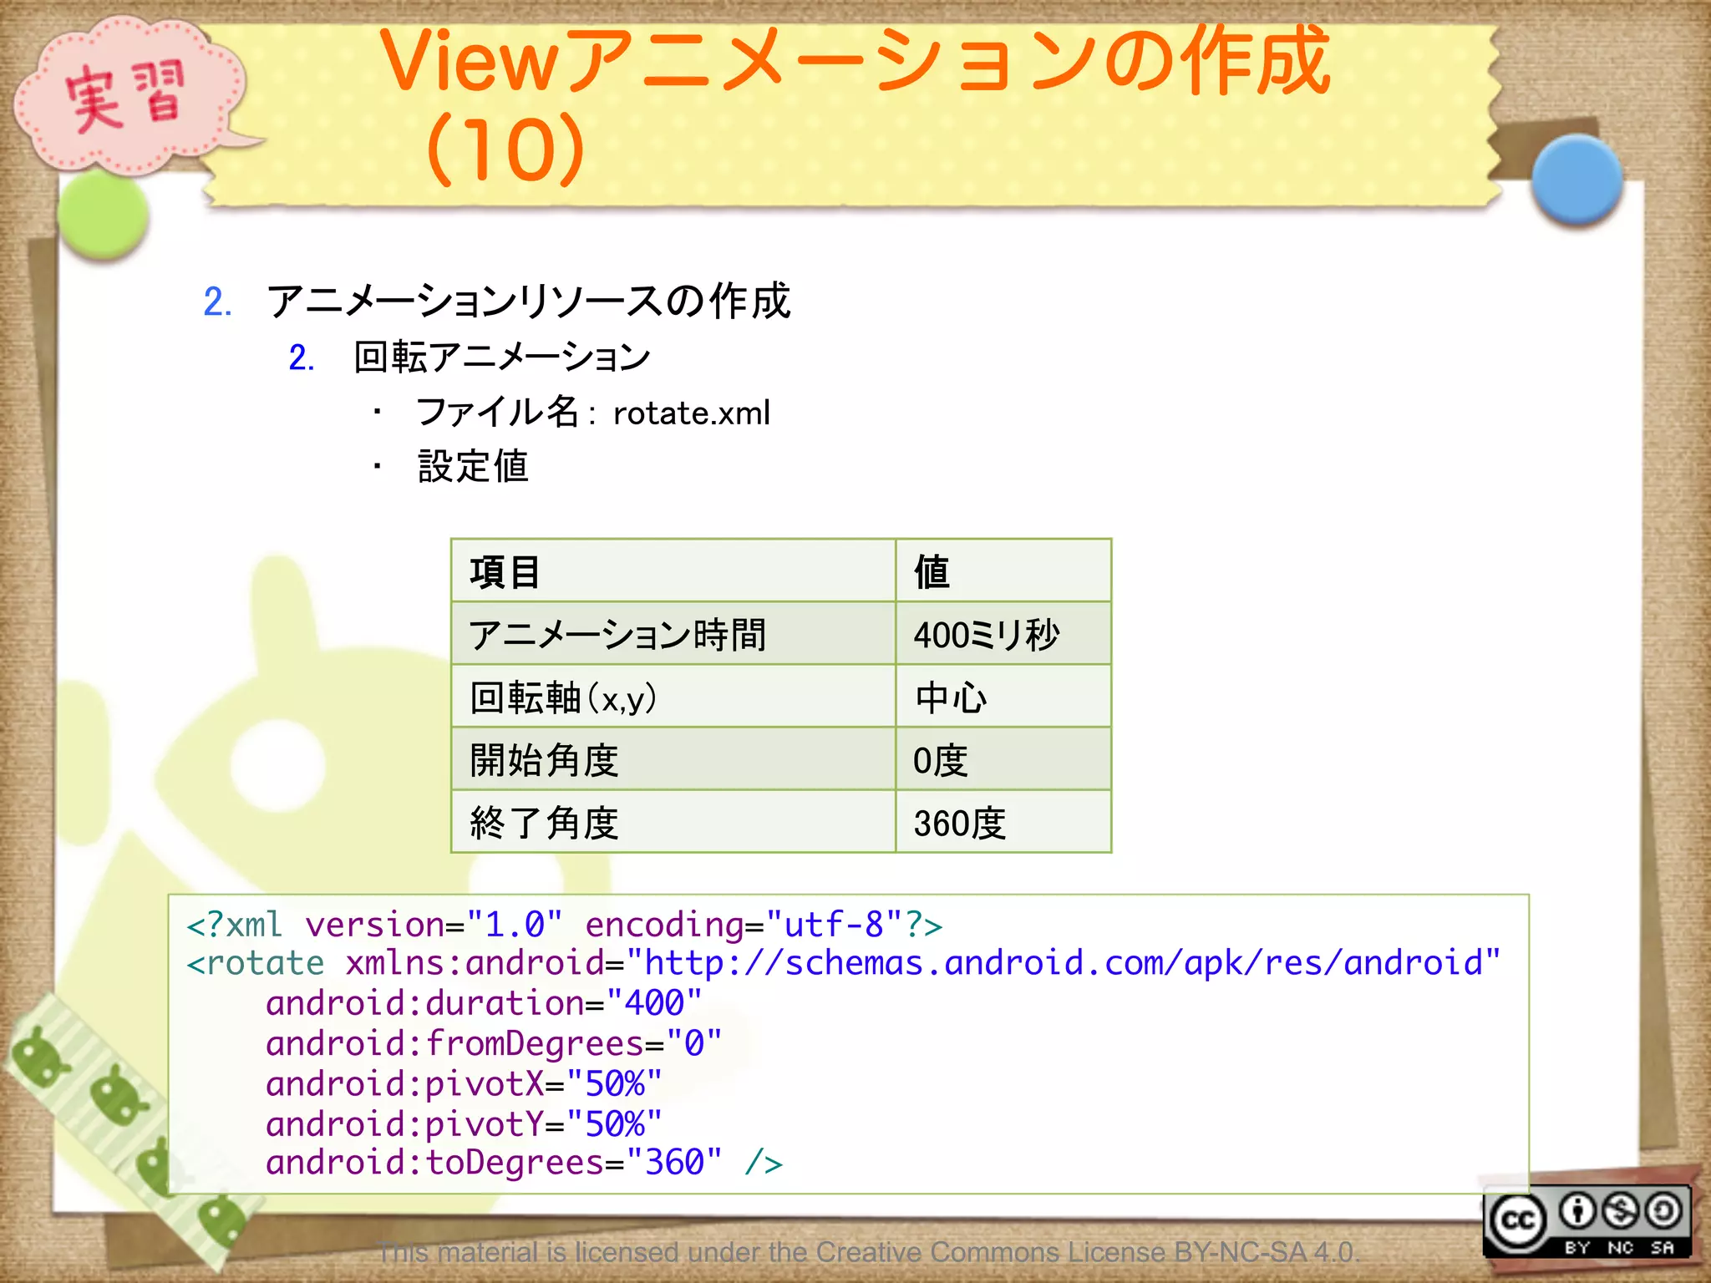
Task: Click the rotate.xml file name text
Action: (x=692, y=413)
